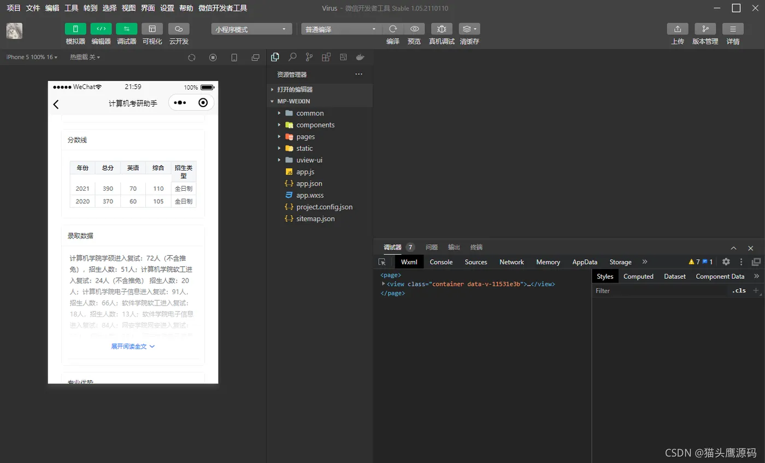This screenshot has height=463, width=765.
Task: Click the upload (上传) button
Action: click(x=678, y=29)
